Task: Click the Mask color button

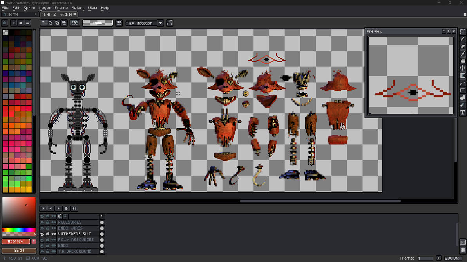Action: point(98,23)
